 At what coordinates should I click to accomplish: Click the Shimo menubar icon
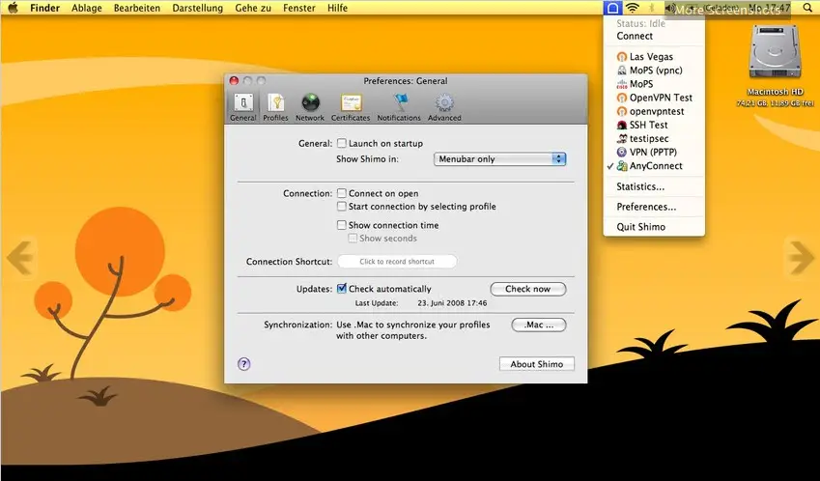click(x=612, y=8)
